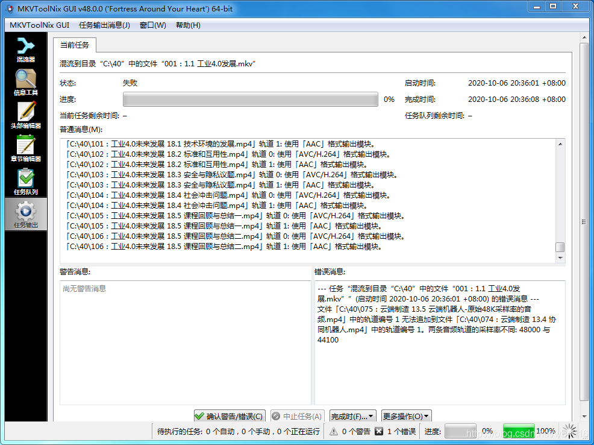Screen dimensions: 594x445
Task: Click log line 103 安全与隐私议题 轨道 0
Action: pos(231,175)
